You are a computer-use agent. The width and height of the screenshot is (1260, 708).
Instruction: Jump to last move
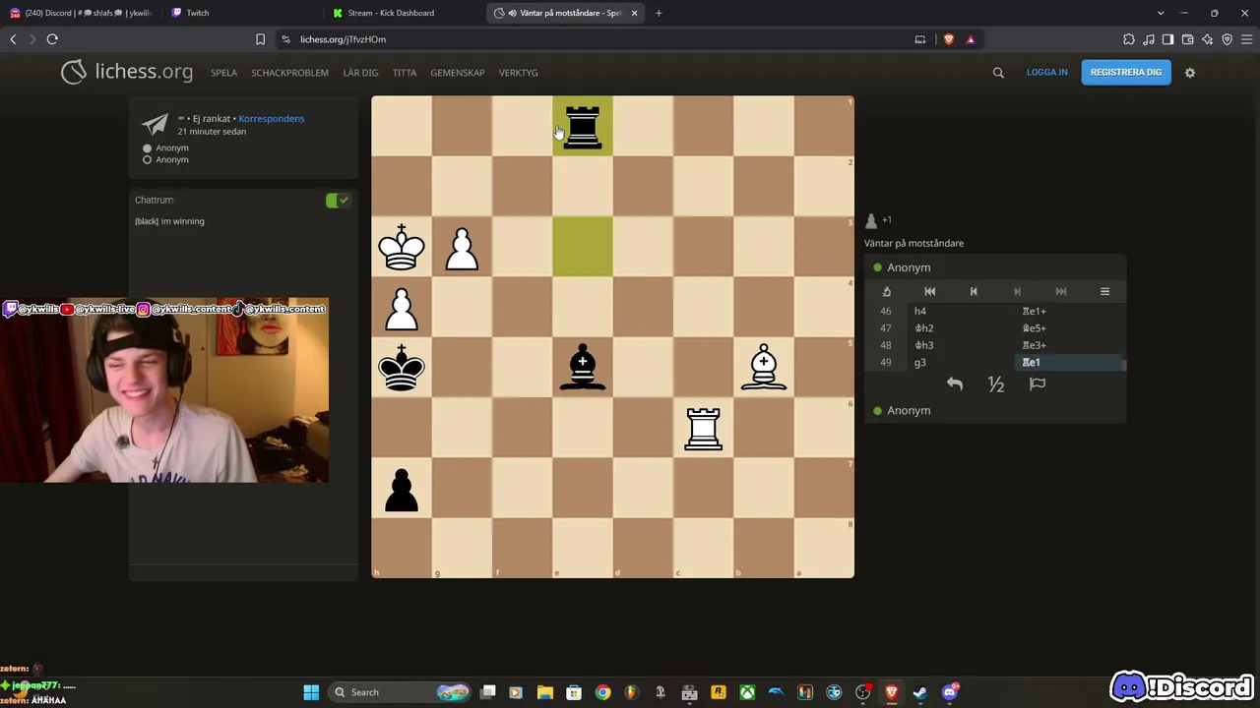click(1061, 292)
